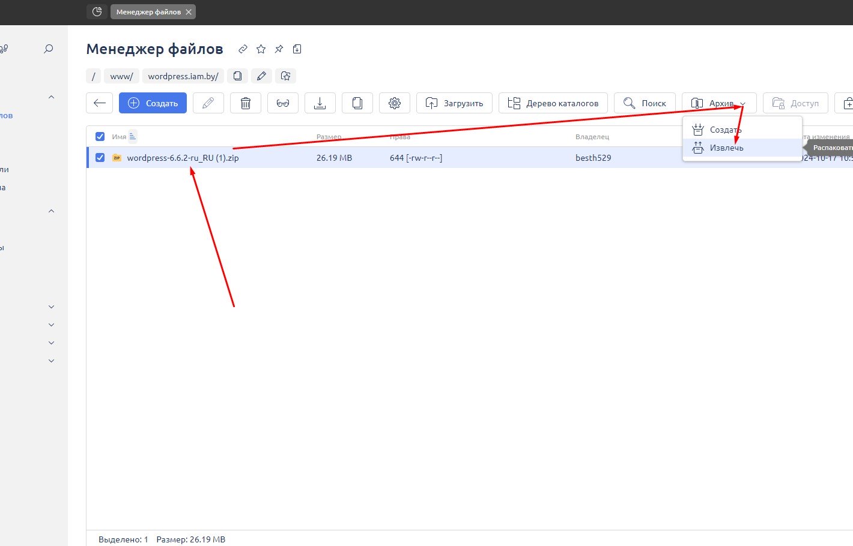This screenshot has width=853, height=546.
Task: Delete selected file with trash button
Action: coord(246,103)
